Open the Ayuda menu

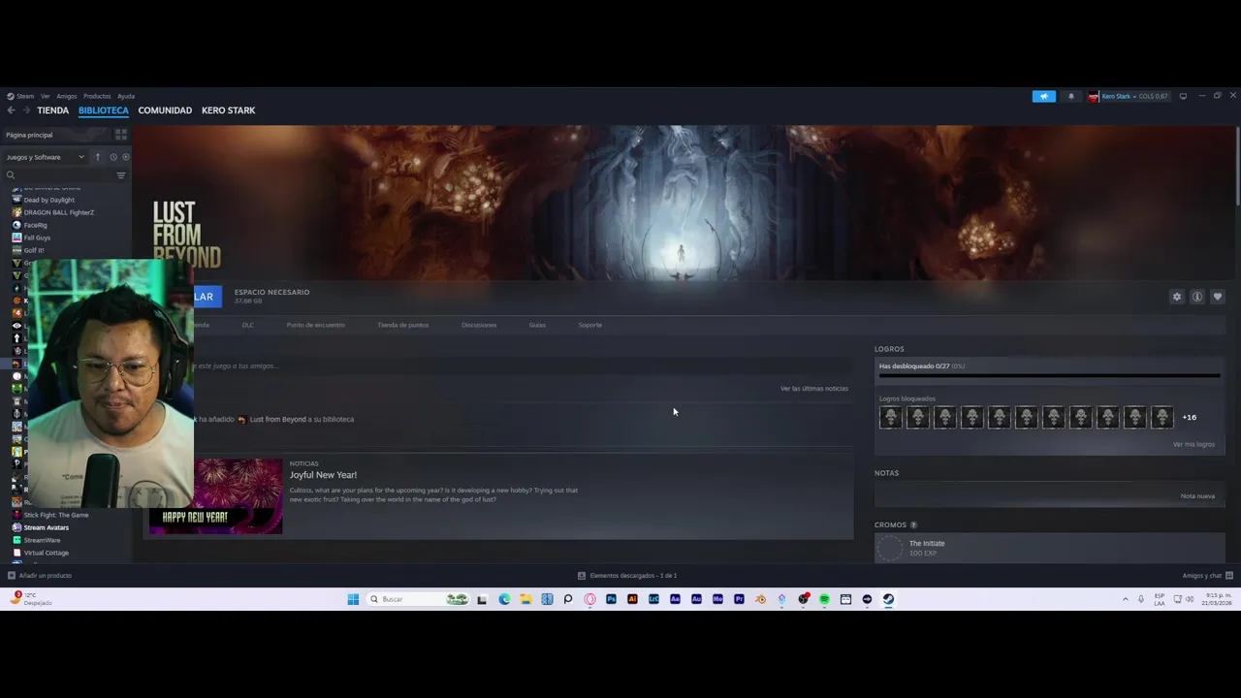(x=126, y=96)
